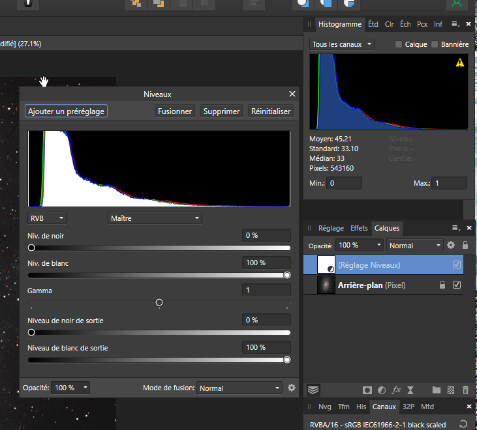Switch to the Tfm tab

(x=344, y=407)
